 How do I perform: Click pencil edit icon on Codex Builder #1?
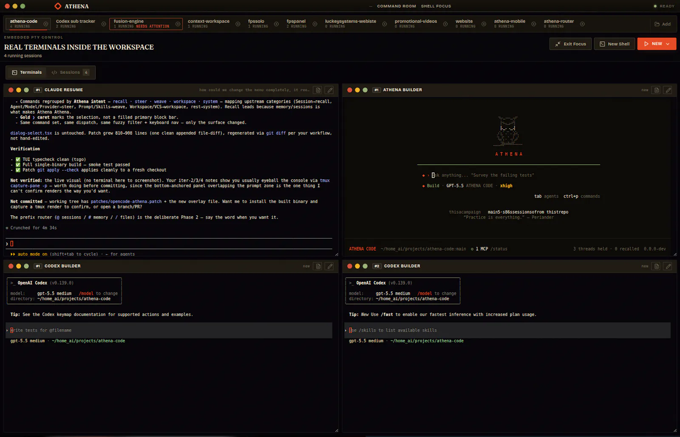tap(329, 266)
